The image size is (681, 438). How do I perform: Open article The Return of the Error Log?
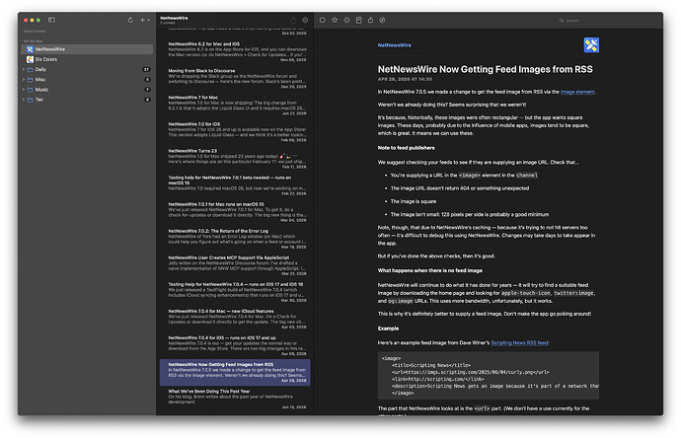[235, 239]
